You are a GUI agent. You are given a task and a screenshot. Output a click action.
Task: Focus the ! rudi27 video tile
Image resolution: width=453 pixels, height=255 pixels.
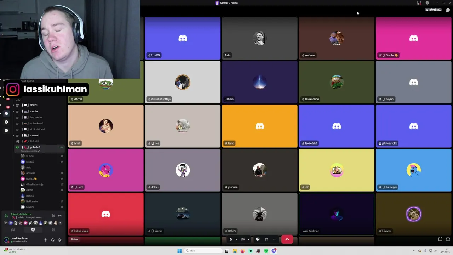point(183,38)
